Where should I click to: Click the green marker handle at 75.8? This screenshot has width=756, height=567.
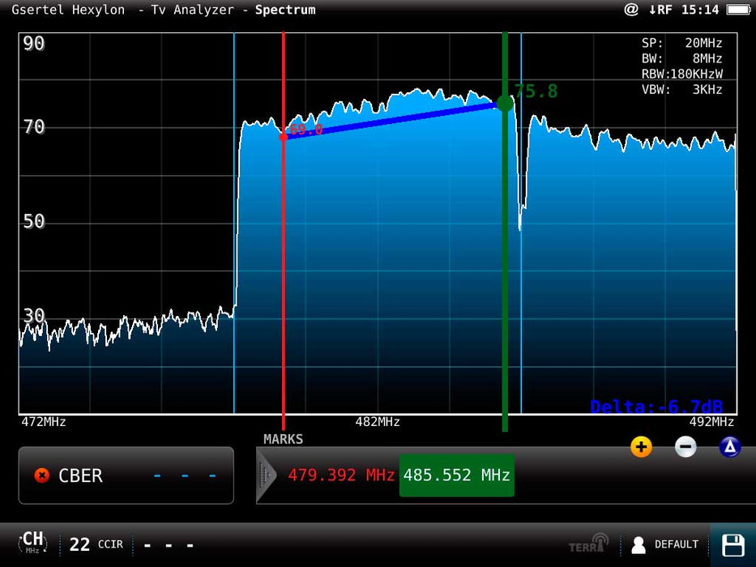tap(505, 103)
